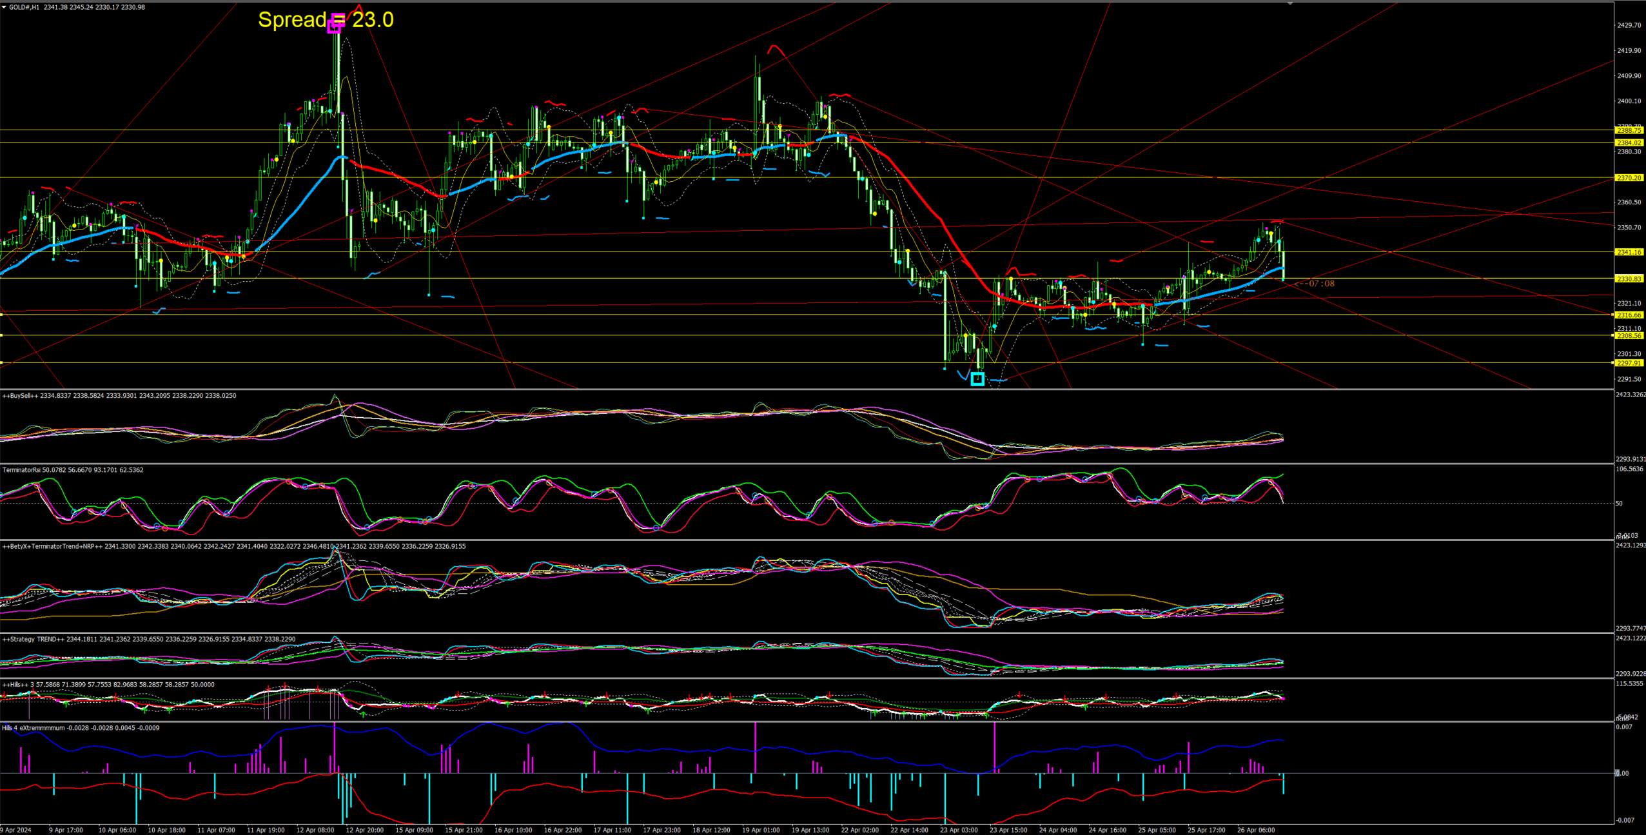Click the chart shift triangle marker
This screenshot has width=1646, height=835.
(x=1290, y=4)
